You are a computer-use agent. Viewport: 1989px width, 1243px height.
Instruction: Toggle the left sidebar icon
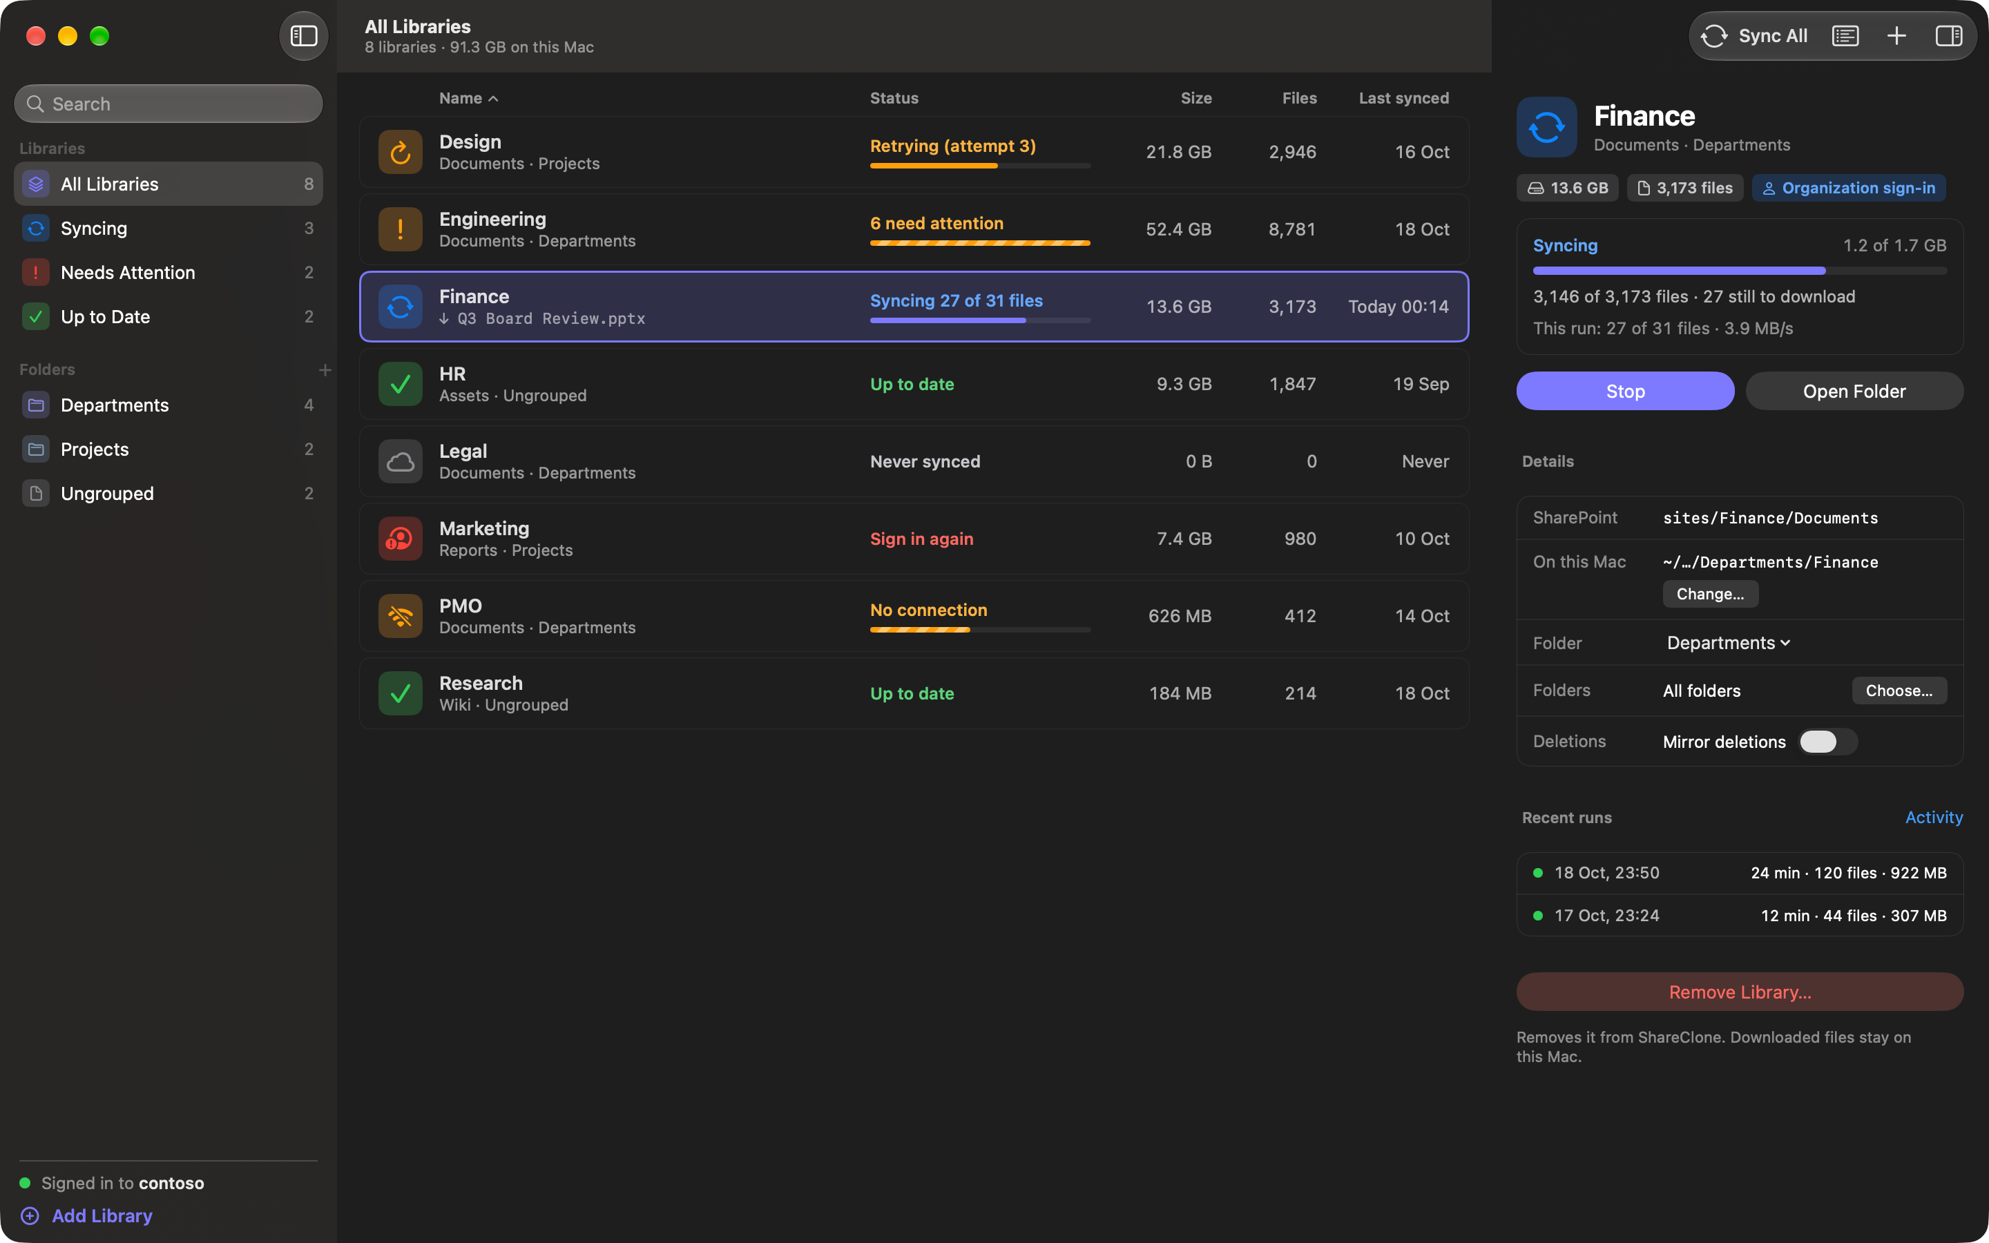[303, 36]
